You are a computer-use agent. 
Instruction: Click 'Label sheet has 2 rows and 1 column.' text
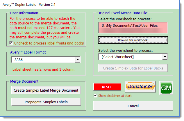click(x=44, y=70)
